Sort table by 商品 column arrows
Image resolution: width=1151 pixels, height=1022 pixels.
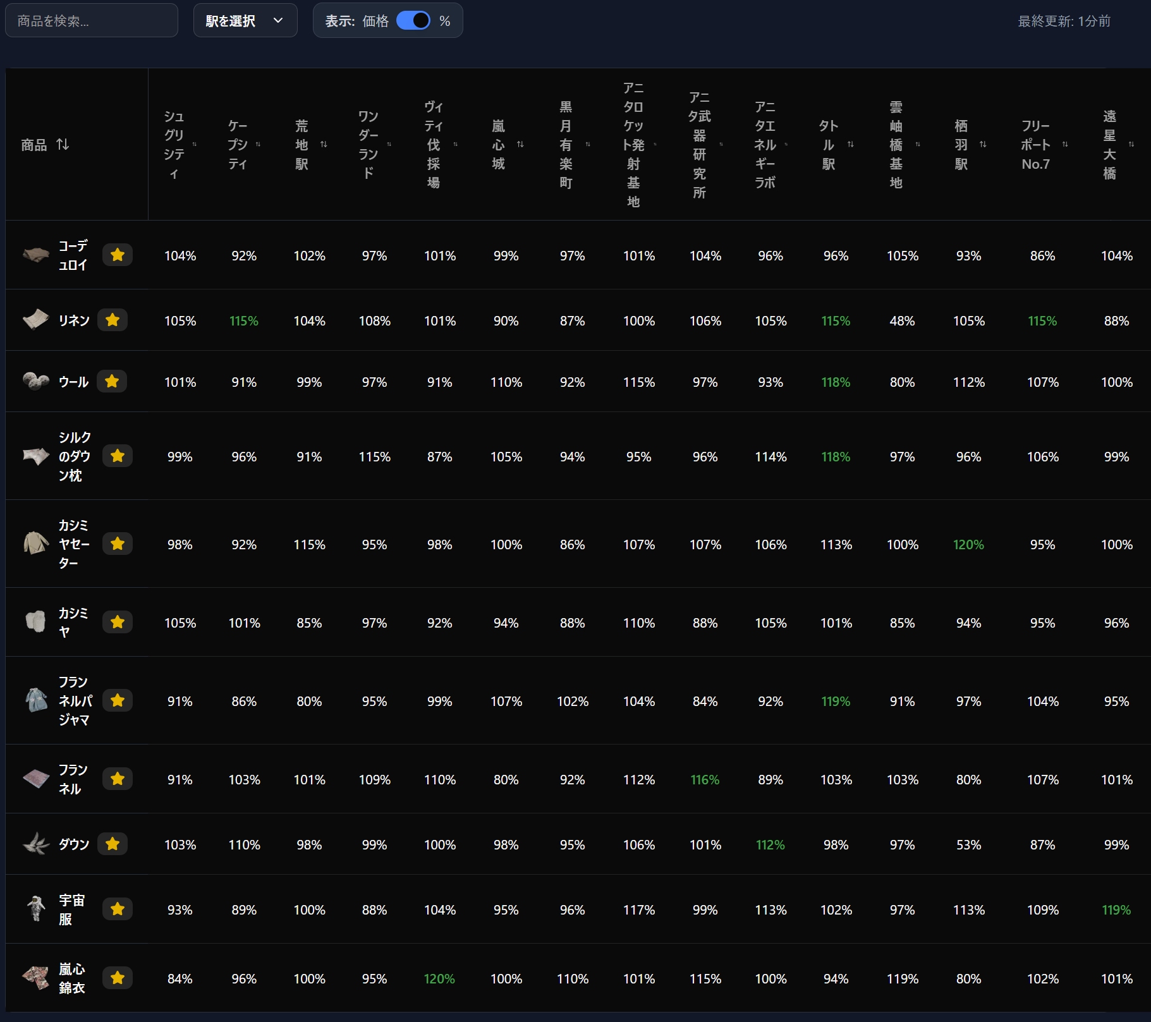pos(63,145)
